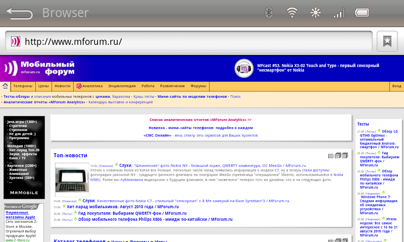Screen dimensions: 404x242
Task: Click the Nokia N9 news thumbnail photo
Action: tap(72, 179)
